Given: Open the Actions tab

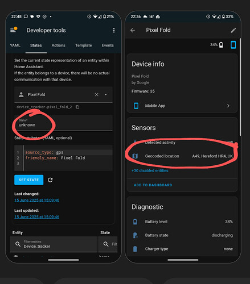Looking at the screenshot, I should coord(58,45).
